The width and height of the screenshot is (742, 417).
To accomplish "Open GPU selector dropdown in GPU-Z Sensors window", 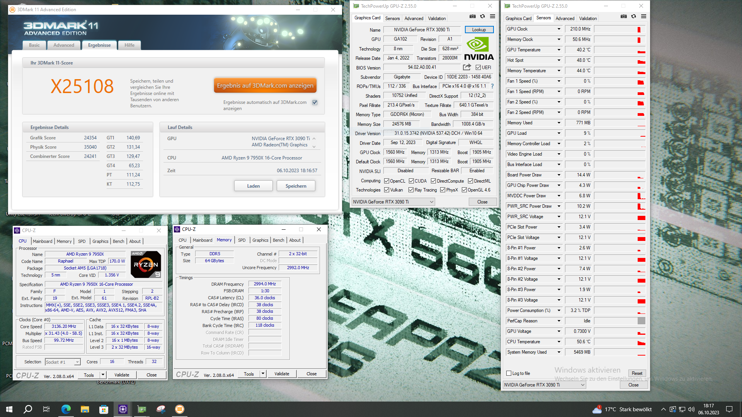I will point(544,385).
